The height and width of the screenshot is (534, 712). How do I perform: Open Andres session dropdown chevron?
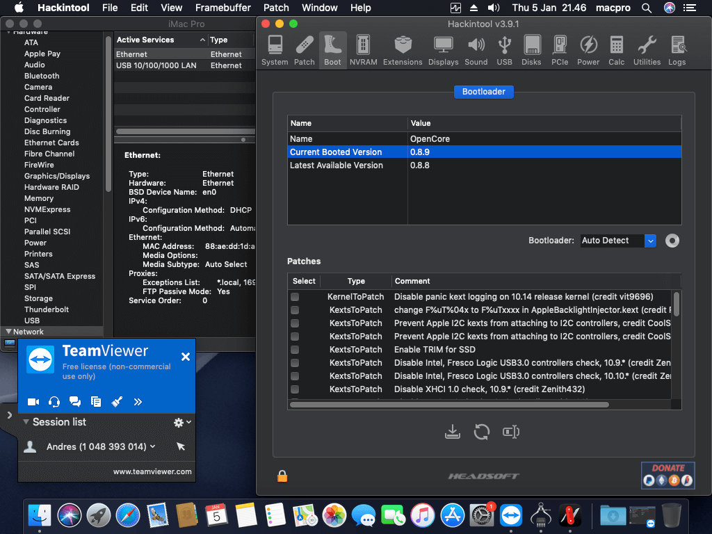152,447
